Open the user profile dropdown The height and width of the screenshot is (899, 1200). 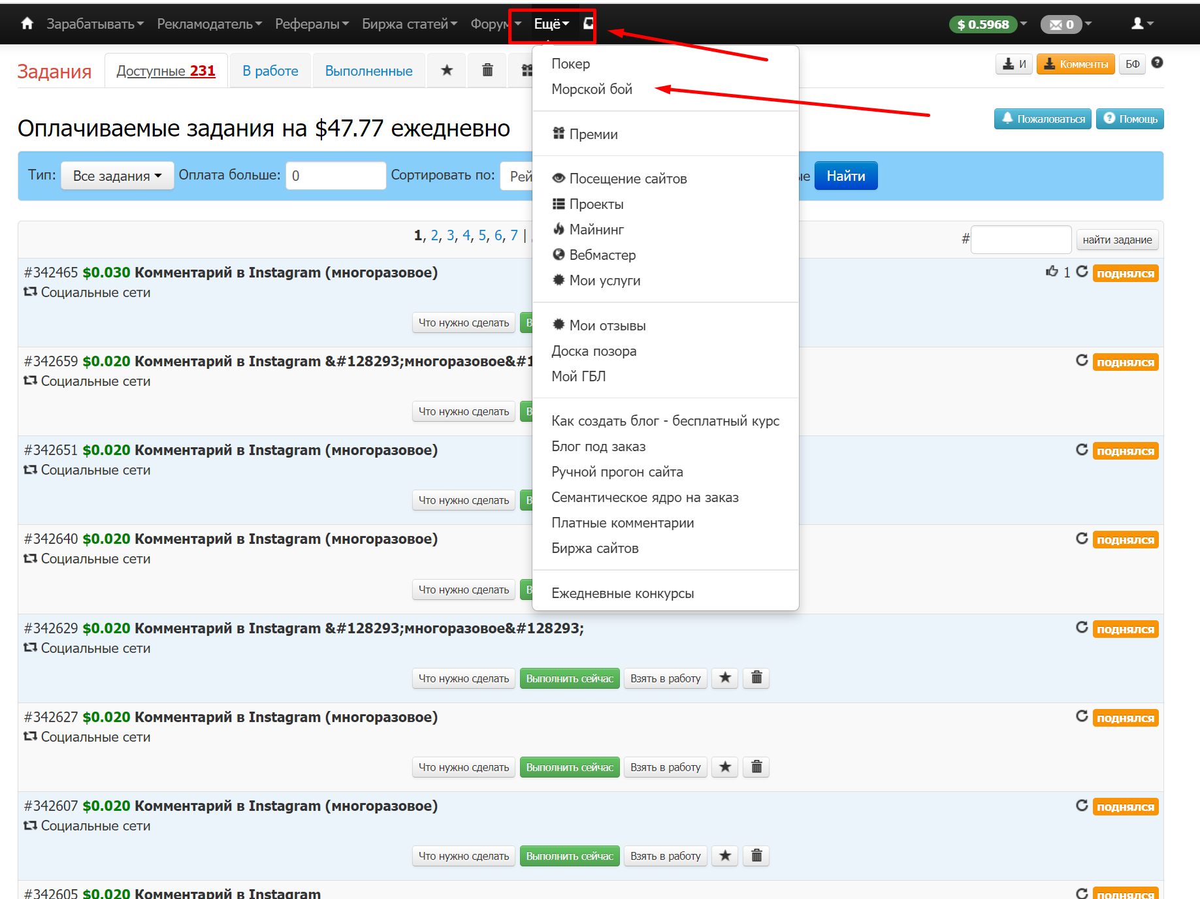[x=1143, y=24]
